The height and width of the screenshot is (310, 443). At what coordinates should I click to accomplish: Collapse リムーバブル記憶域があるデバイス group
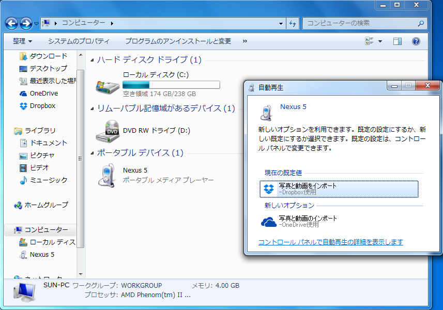(x=92, y=109)
